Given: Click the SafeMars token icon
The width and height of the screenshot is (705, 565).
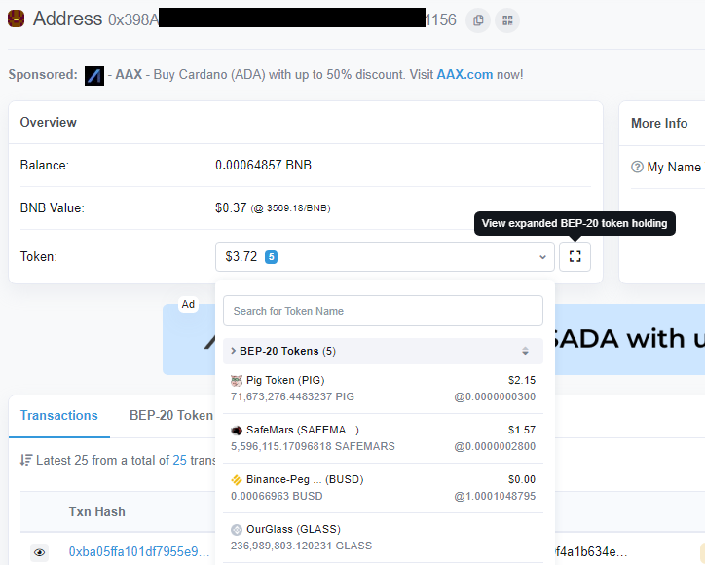Looking at the screenshot, I should pos(237,431).
